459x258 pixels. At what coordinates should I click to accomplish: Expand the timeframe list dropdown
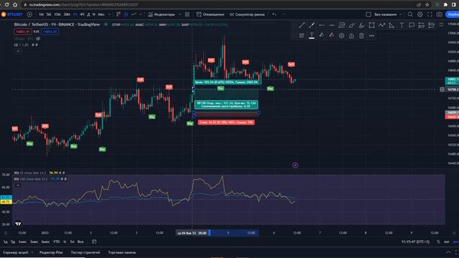[x=110, y=14]
